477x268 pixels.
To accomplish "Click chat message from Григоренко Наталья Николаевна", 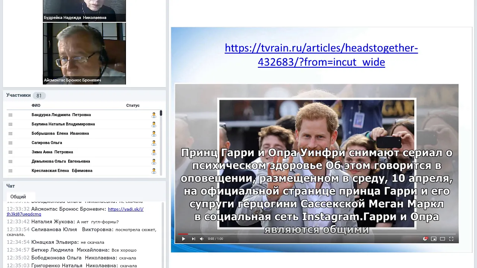I will [x=72, y=266].
